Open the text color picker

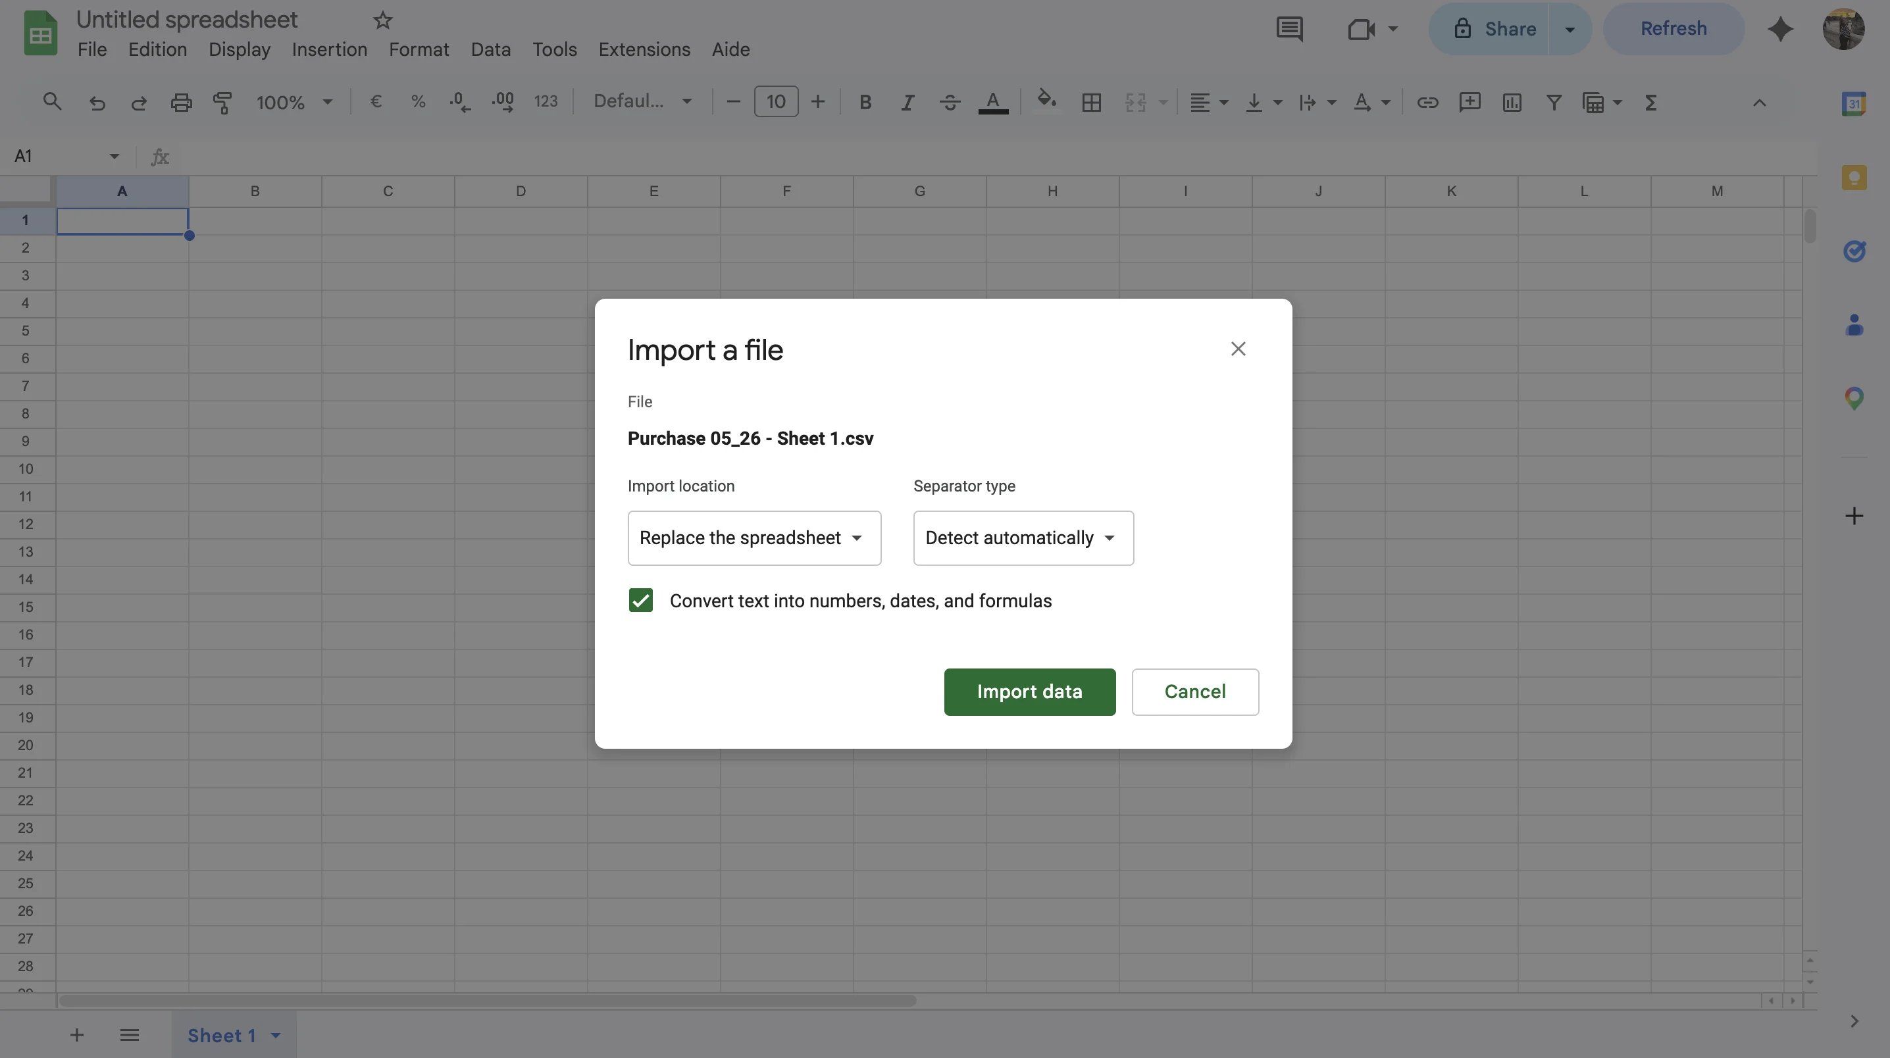(x=994, y=102)
